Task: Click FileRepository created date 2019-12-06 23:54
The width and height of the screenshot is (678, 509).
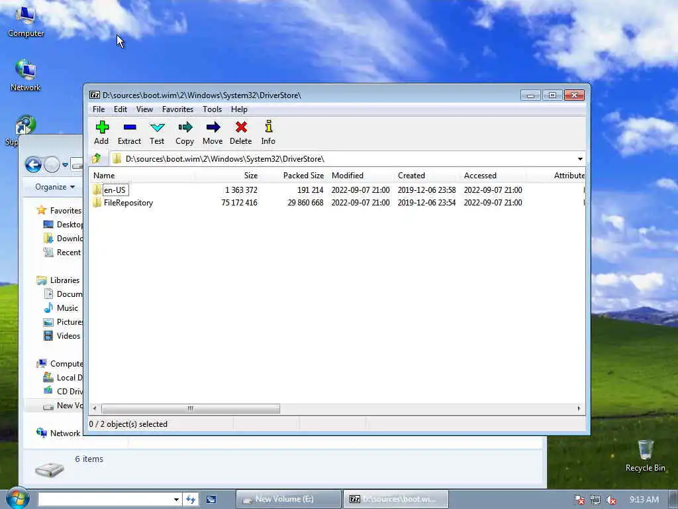Action: [x=427, y=203]
